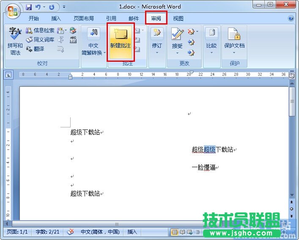Click the 同义词库 thesaurus icon

tap(40, 39)
